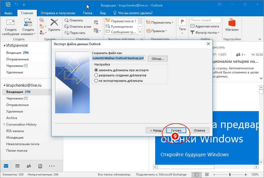Image resolution: width=264 pixels, height=178 pixels.
Task: Click the Delete X icon in ribbon
Action: click(54, 23)
